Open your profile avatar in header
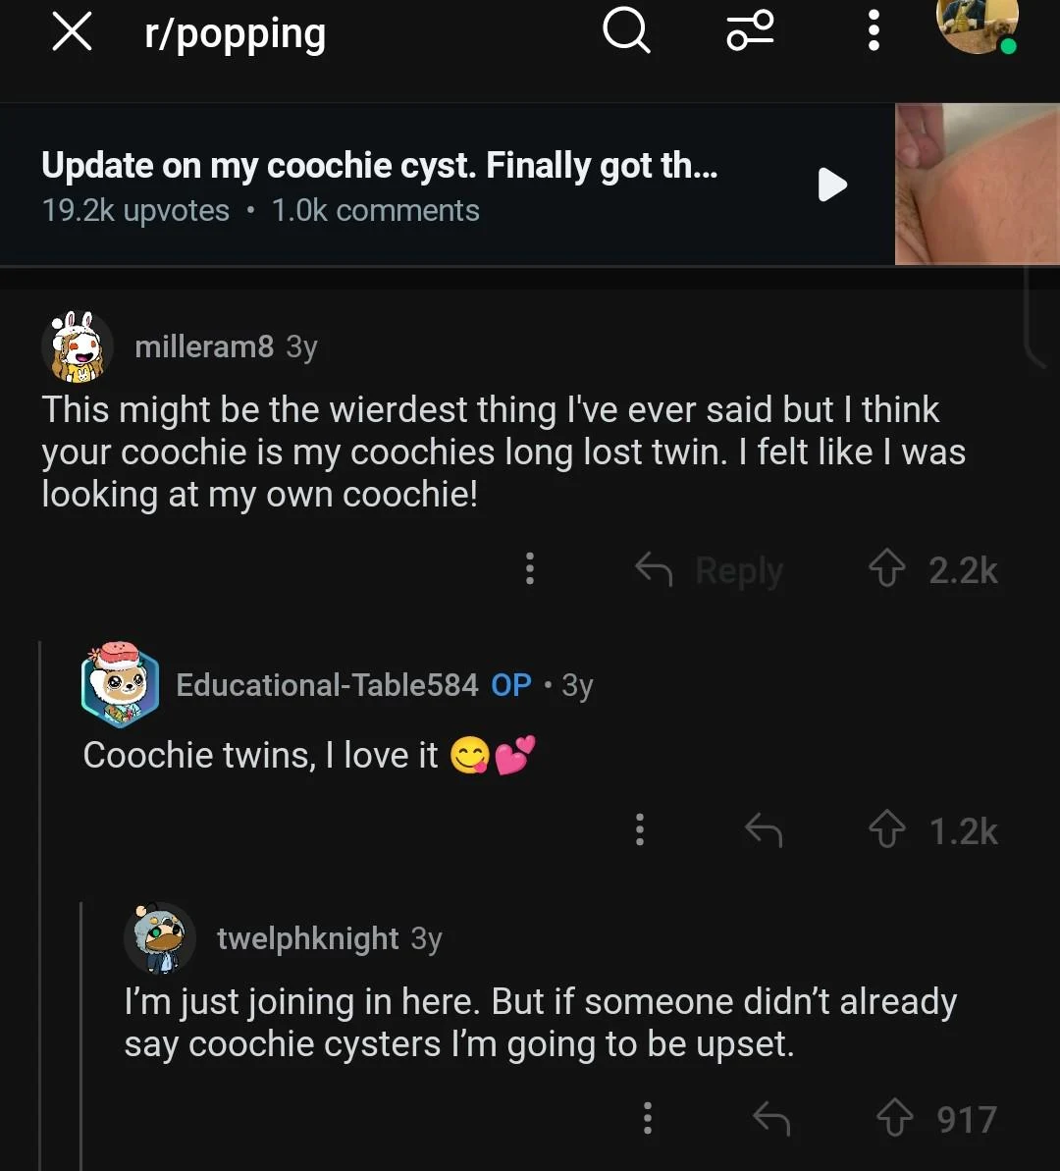 tap(978, 25)
